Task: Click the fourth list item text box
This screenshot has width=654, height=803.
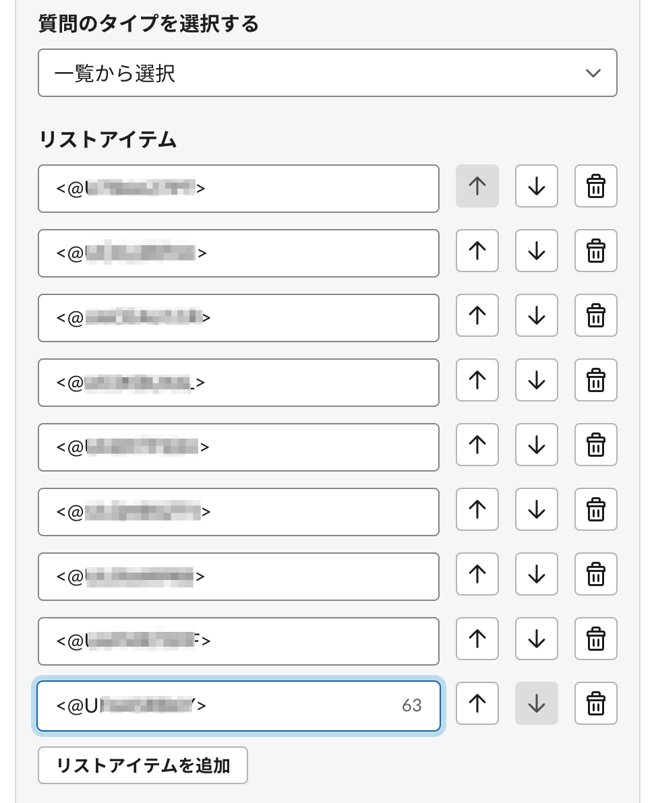Action: click(x=239, y=383)
